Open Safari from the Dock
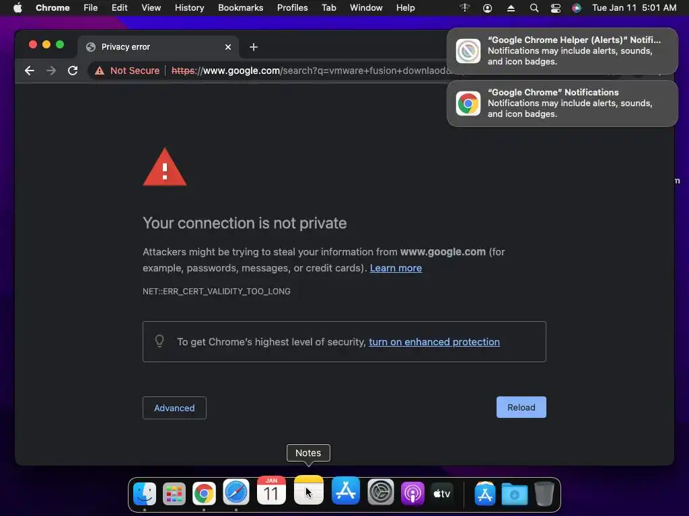 (236, 492)
